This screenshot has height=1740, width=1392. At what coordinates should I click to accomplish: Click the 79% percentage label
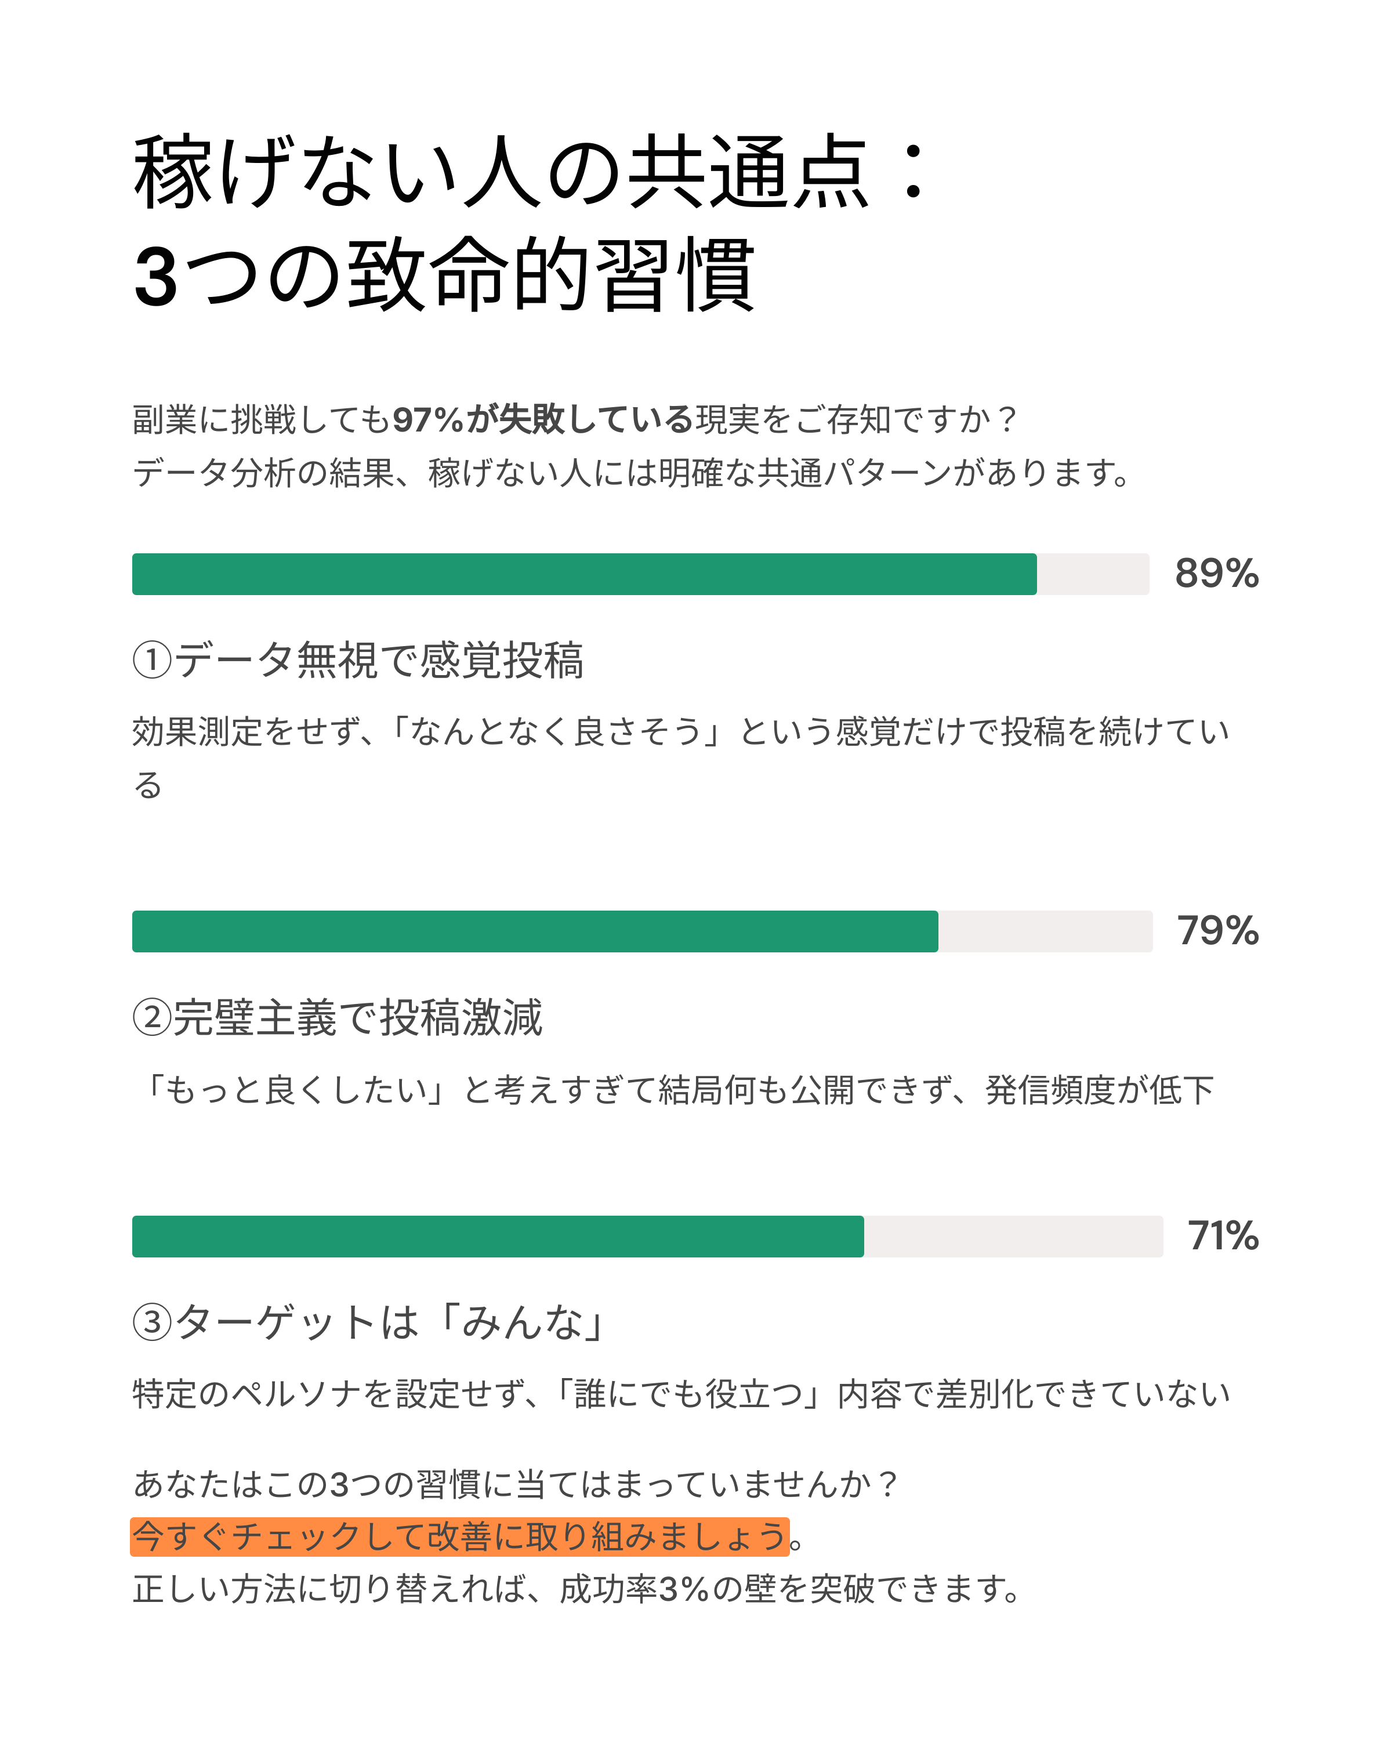[1217, 930]
